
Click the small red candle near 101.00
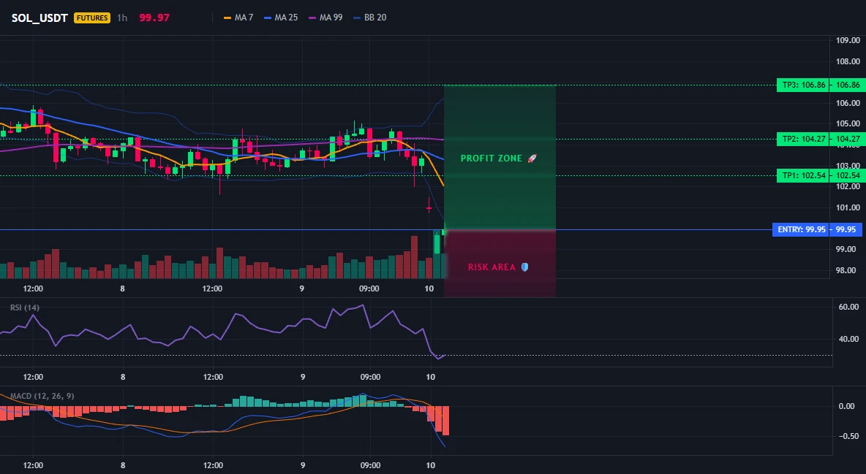coord(429,207)
